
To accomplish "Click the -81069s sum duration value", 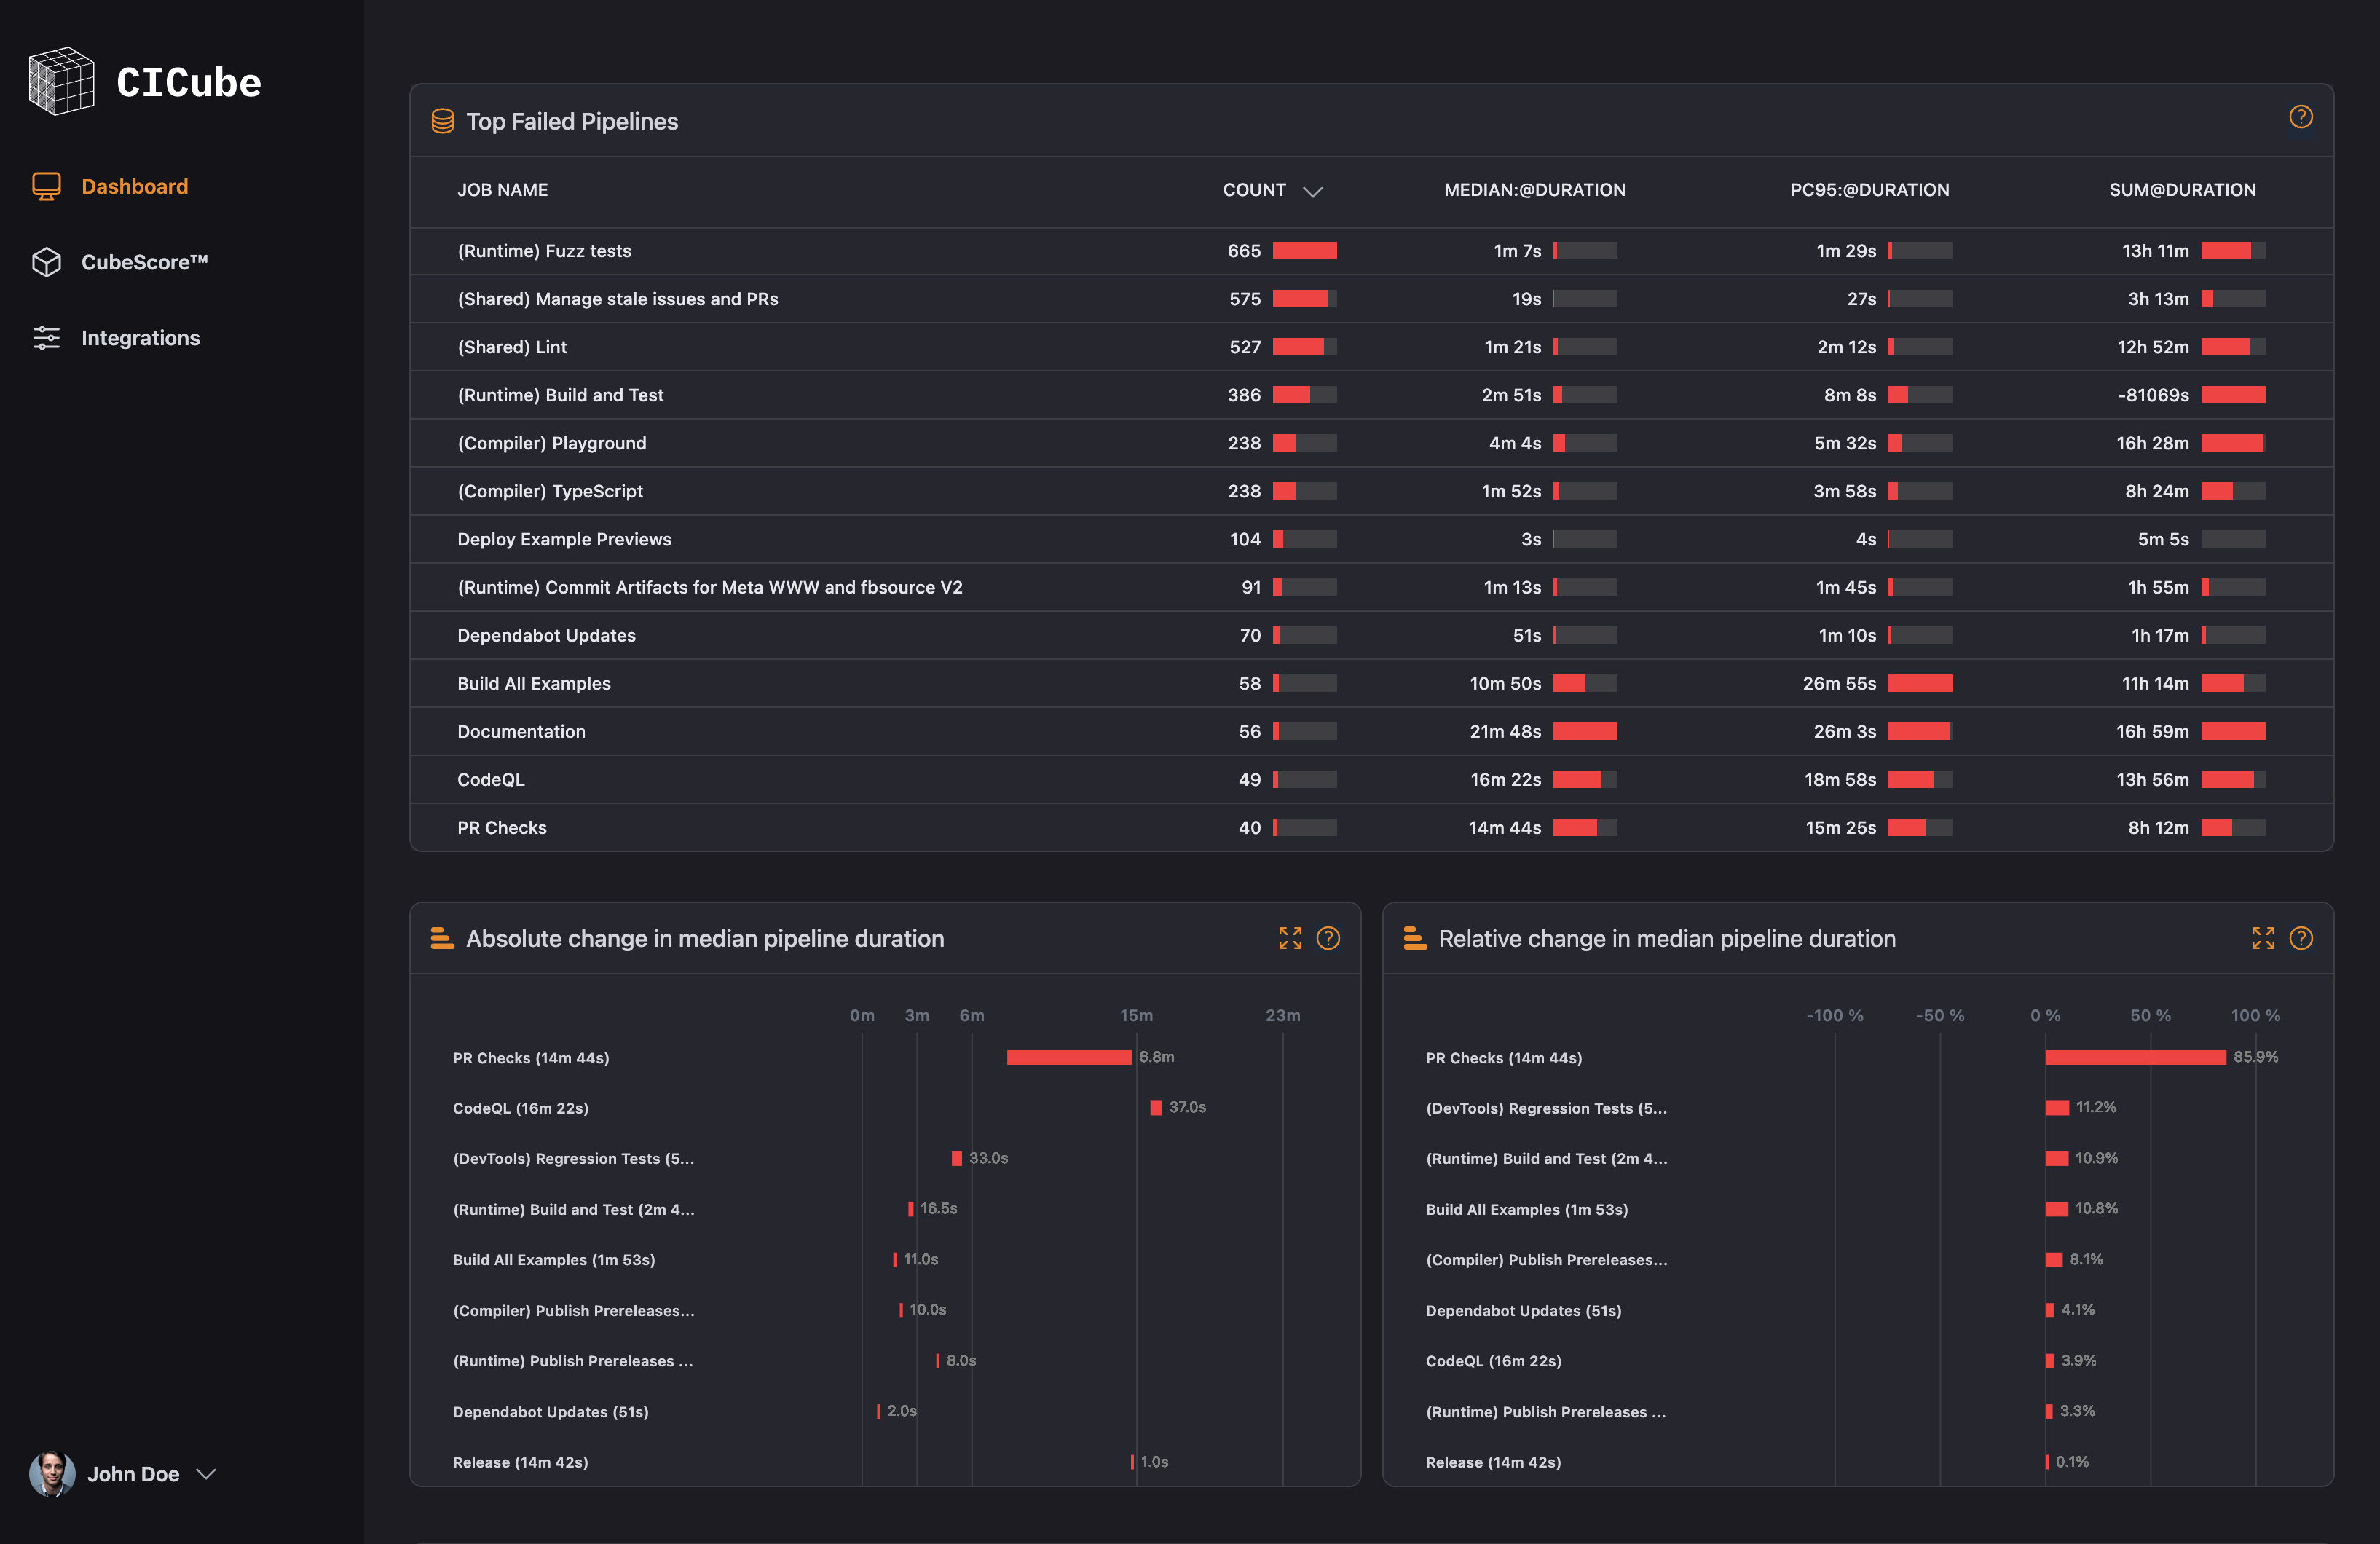I will click(x=2153, y=395).
